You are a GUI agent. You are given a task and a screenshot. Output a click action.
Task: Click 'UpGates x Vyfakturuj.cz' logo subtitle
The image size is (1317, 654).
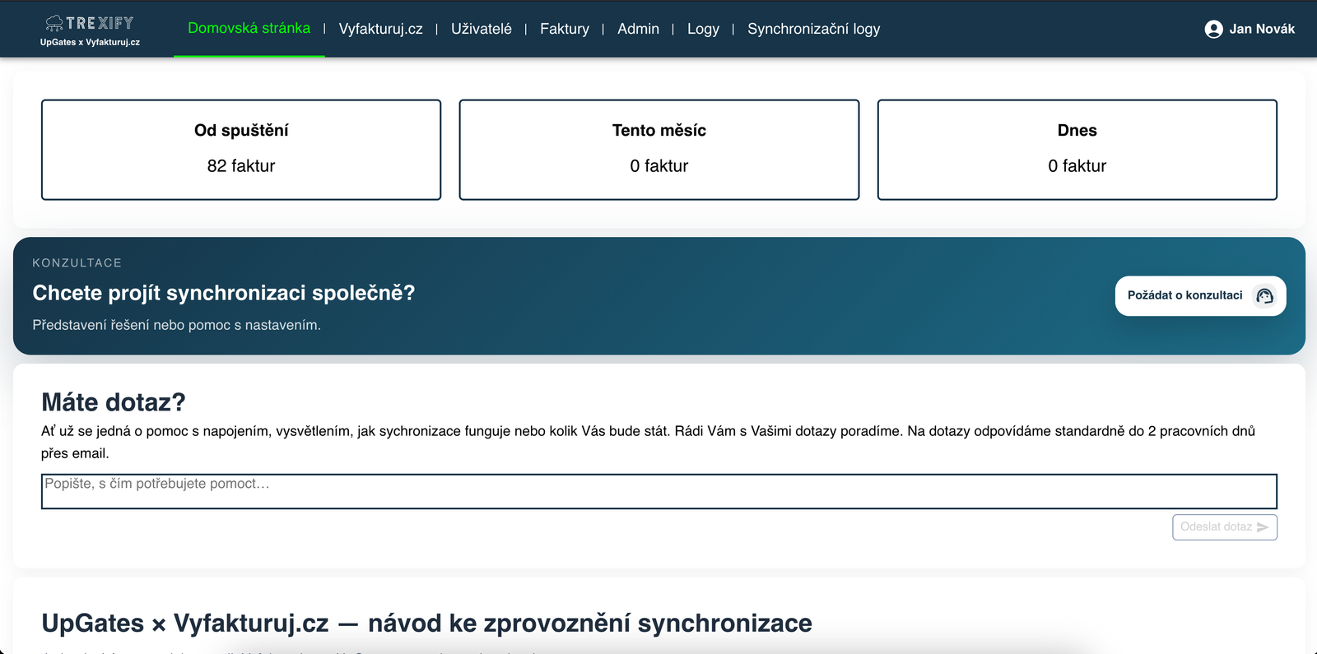[90, 42]
